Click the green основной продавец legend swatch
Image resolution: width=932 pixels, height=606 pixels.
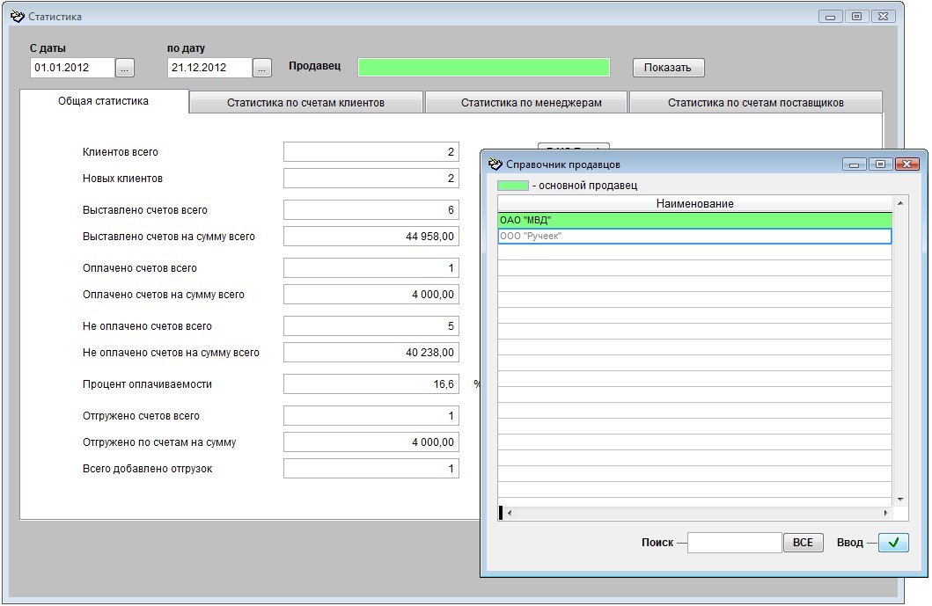(x=513, y=186)
